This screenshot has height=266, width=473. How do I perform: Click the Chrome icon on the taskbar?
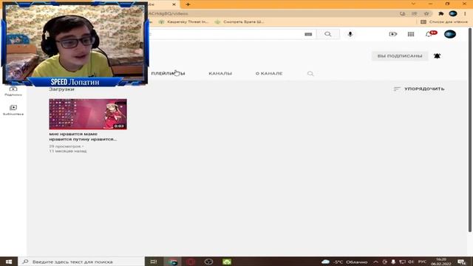coord(172,262)
